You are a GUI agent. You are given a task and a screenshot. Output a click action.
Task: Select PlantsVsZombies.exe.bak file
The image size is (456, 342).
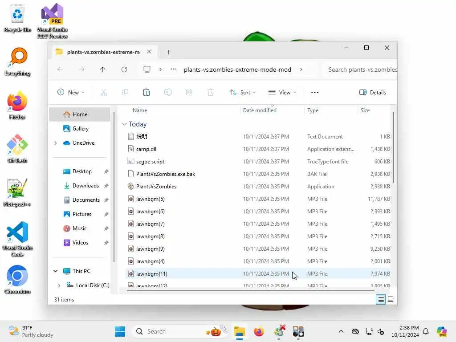point(258,174)
